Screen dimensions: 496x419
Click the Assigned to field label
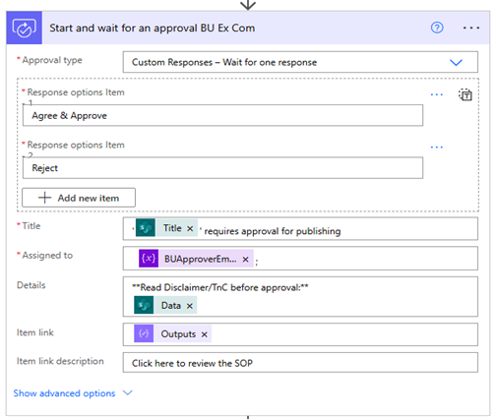(x=47, y=255)
